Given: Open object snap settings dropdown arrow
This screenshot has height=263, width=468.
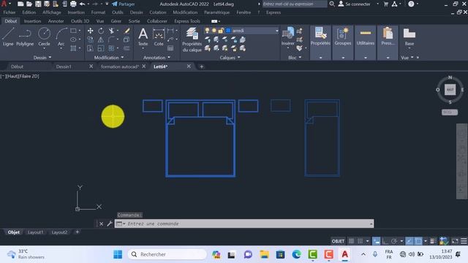Looking at the screenshot, I should tap(426, 241).
